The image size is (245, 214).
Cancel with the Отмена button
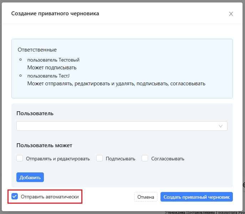click(146, 197)
